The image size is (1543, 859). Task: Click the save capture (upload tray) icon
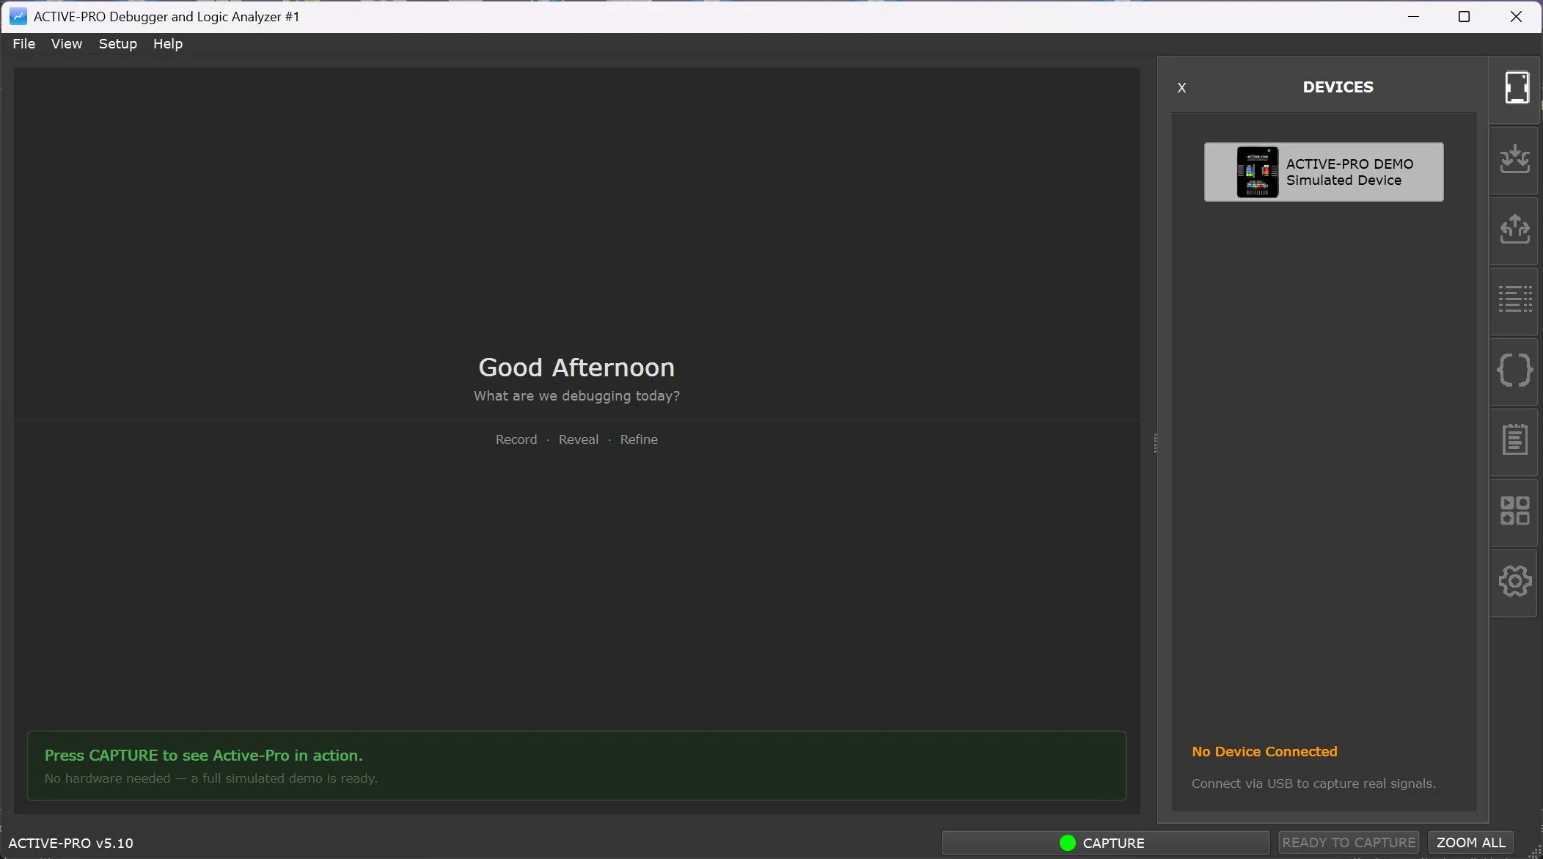(x=1514, y=230)
